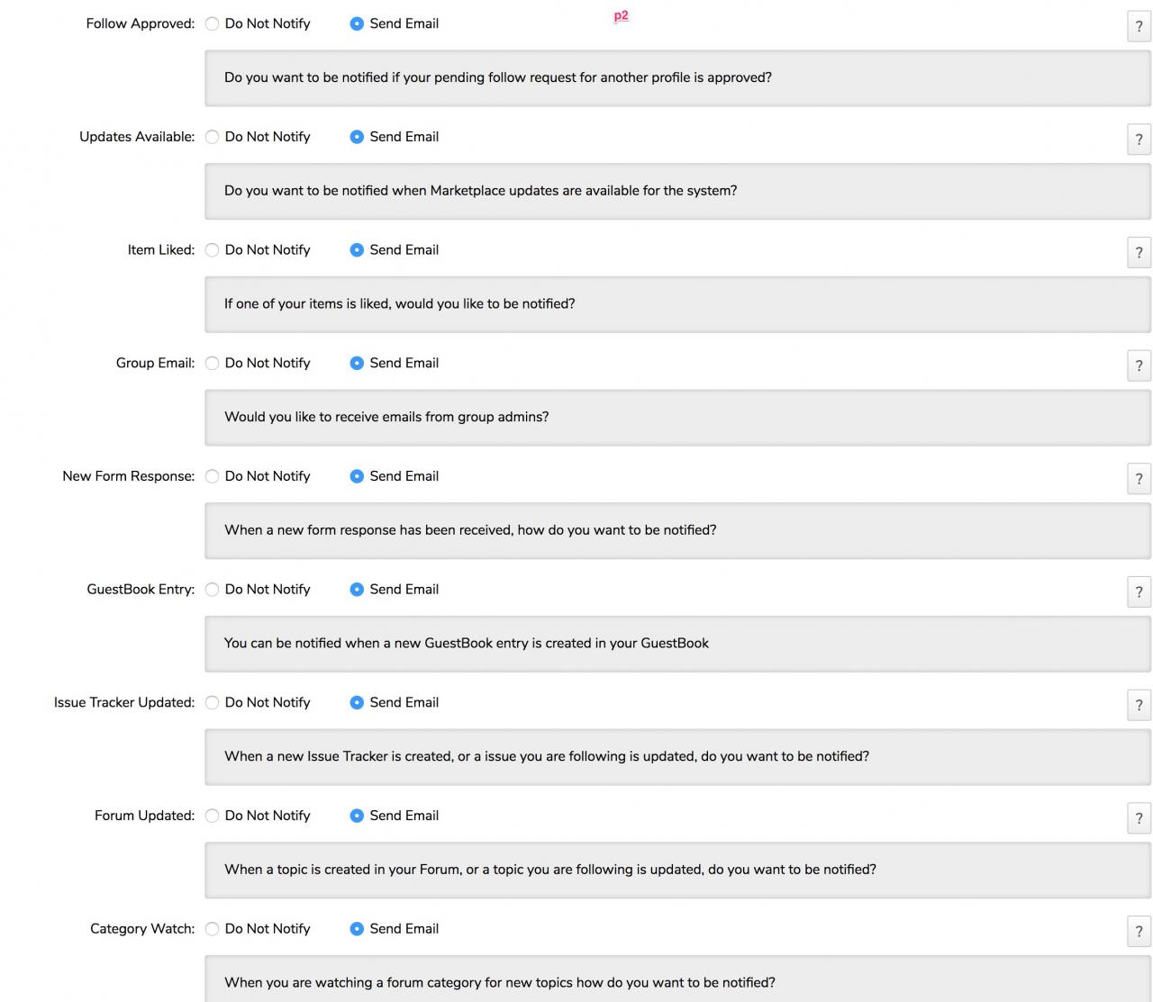
Task: Open help icon for Category Watch
Action: [1139, 932]
